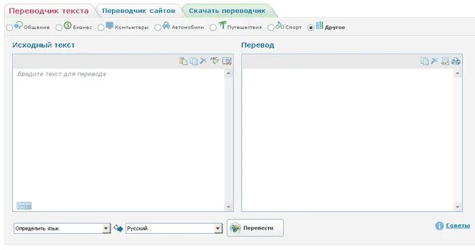Viewport: 475px width, 250px height.
Task: Click the Перевод heading
Action: [x=258, y=46]
